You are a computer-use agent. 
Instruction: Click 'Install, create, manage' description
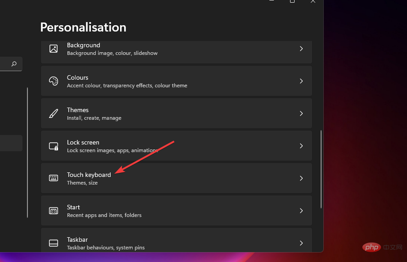tap(94, 118)
